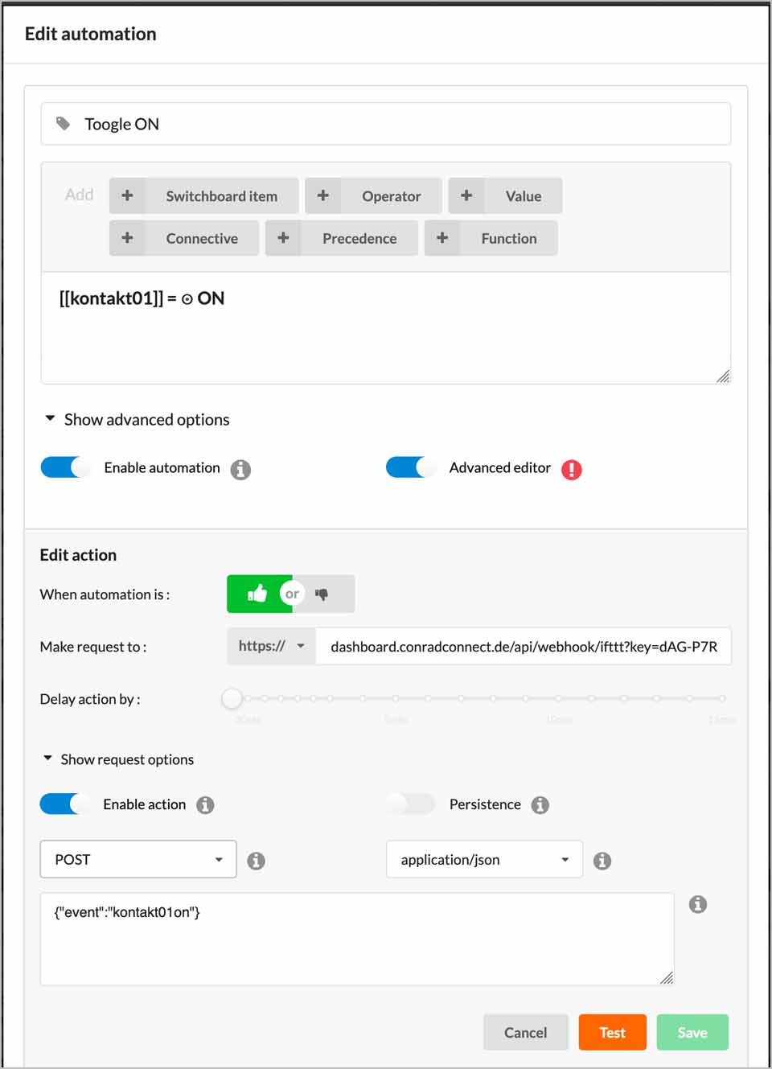Open info icon next to Enable automation
Screen dimensions: 772x1069
[x=240, y=469]
